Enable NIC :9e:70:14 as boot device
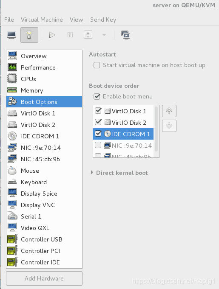The height and width of the screenshot is (289, 219). tap(98, 145)
